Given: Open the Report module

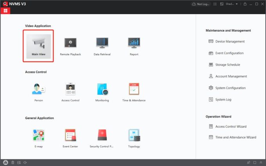Looking at the screenshot, I should click(134, 46).
